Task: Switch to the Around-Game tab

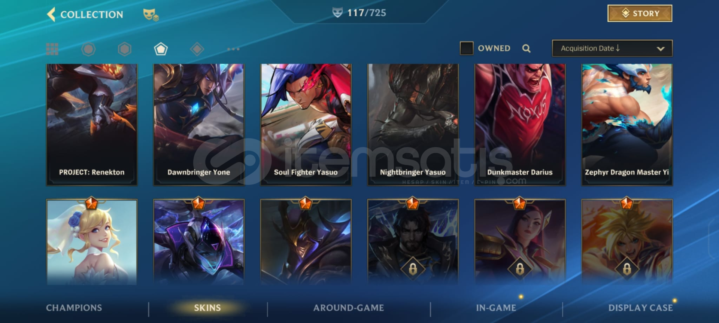Action: [x=349, y=308]
